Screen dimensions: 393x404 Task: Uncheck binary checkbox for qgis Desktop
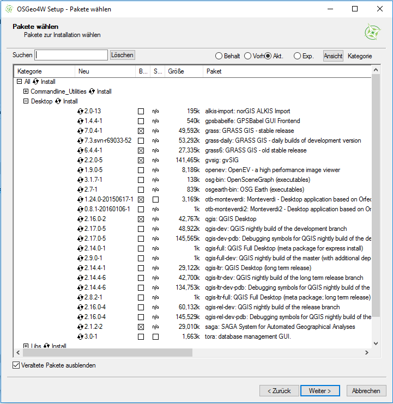[141, 219]
